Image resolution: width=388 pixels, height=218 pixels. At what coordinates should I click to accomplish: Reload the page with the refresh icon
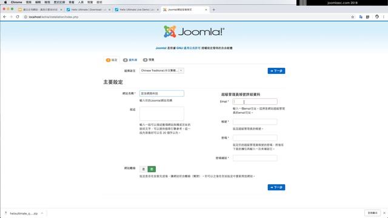18,17
